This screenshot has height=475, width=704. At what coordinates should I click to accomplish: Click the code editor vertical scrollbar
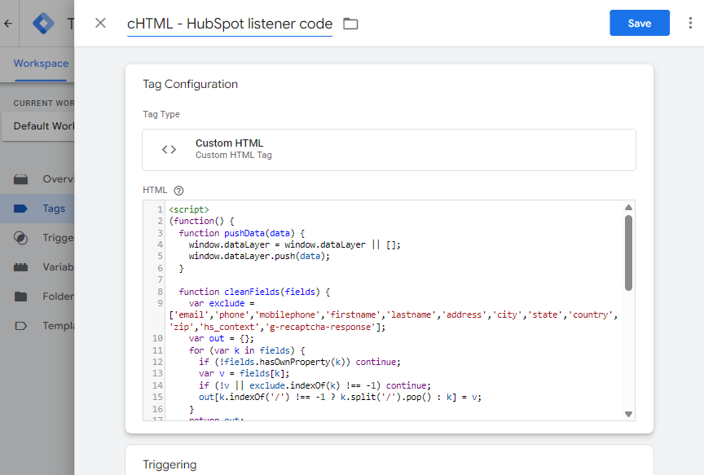coord(628,253)
